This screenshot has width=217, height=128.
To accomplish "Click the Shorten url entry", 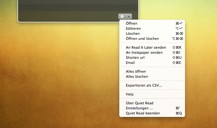I will [152, 58].
